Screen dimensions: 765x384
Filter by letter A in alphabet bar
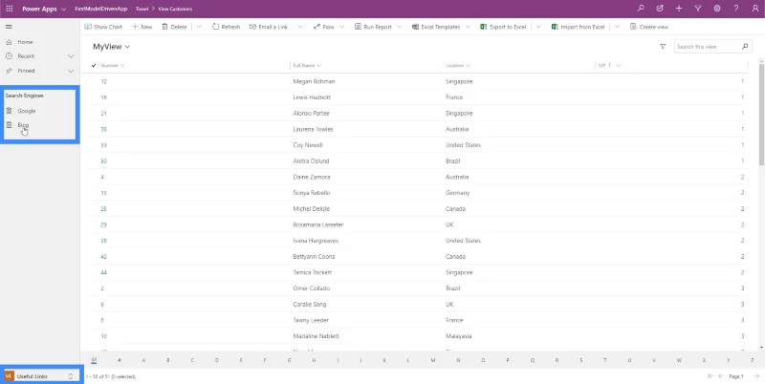coord(143,360)
